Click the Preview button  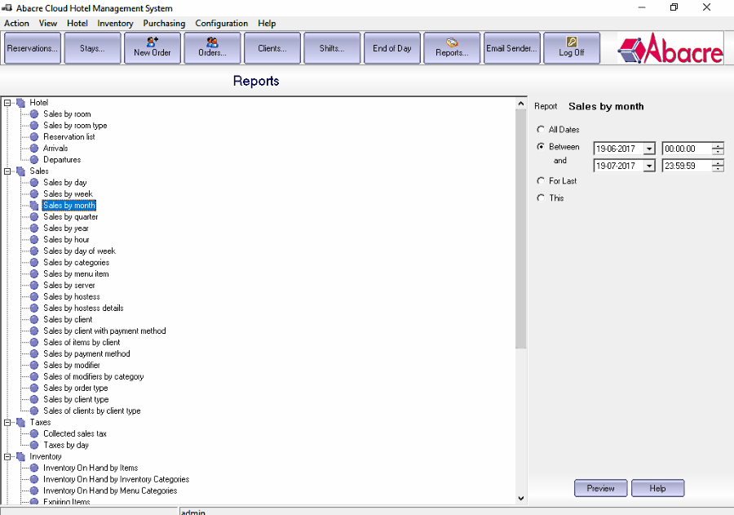point(600,488)
